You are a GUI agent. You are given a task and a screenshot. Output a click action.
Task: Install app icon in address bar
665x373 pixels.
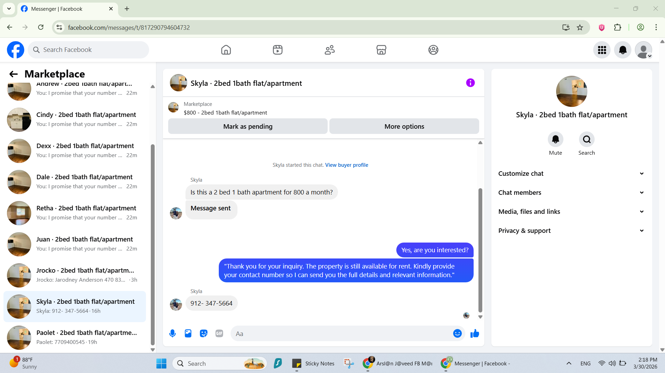point(566,27)
